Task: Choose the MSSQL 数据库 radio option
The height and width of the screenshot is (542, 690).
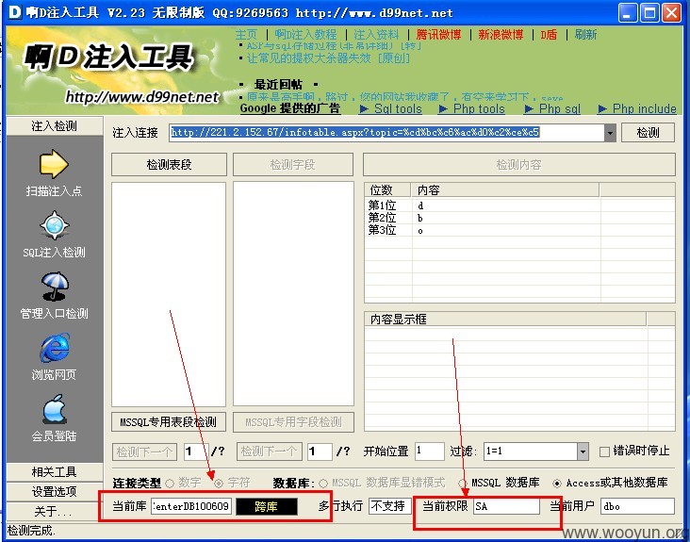Action: click(463, 483)
